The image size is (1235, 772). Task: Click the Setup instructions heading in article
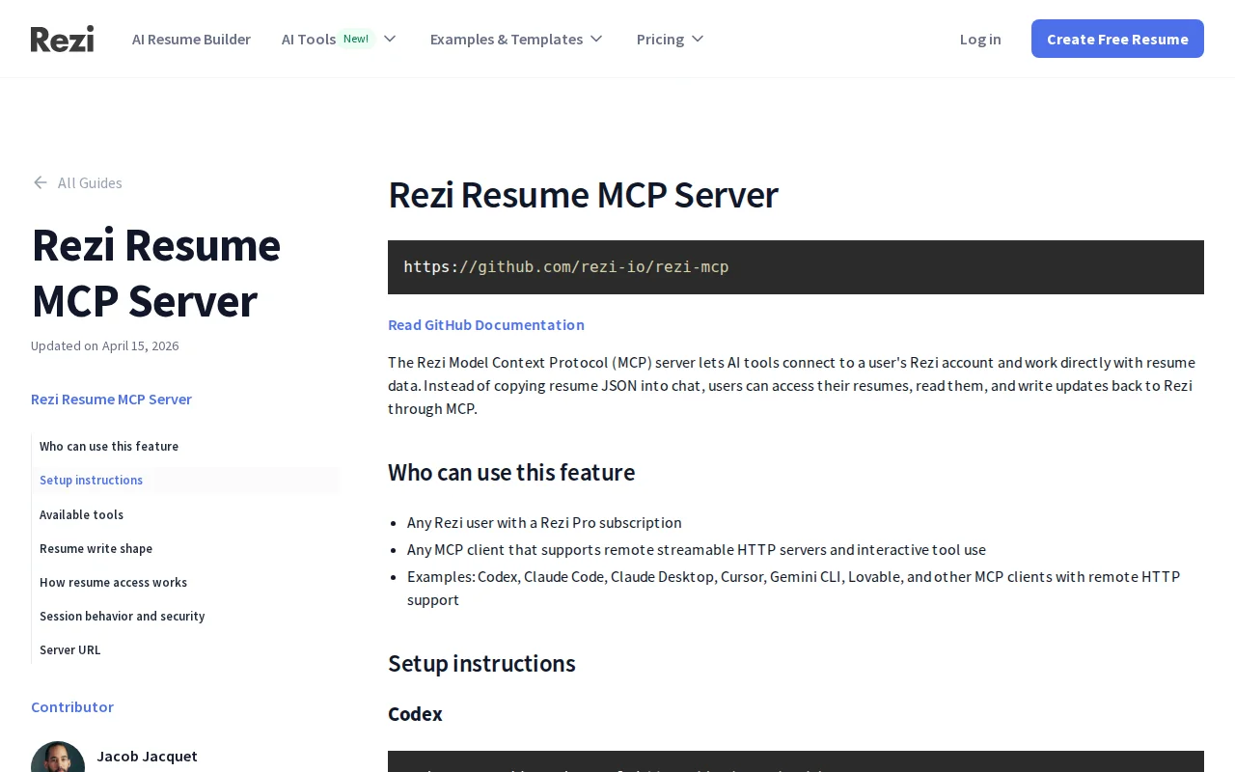pos(481,663)
